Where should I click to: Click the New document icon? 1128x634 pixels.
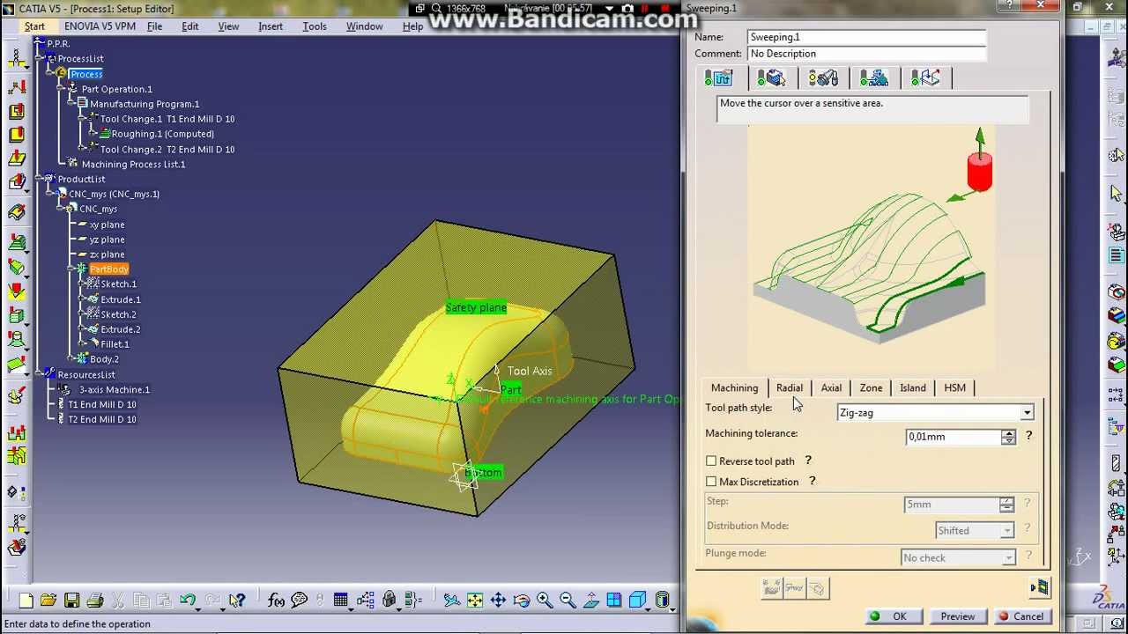[x=26, y=601]
